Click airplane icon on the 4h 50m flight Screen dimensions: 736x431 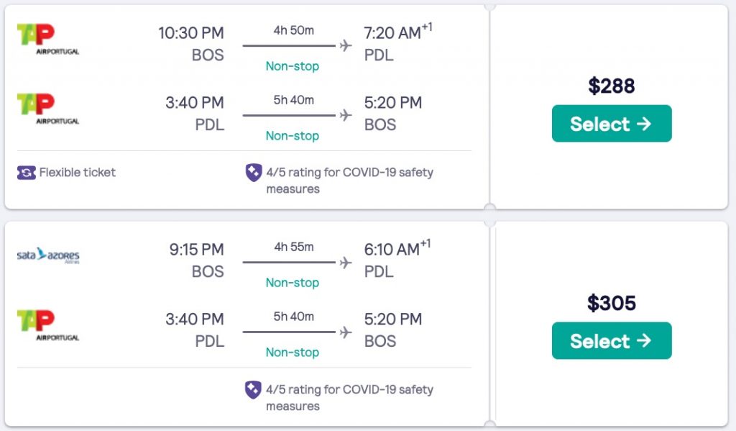(346, 46)
